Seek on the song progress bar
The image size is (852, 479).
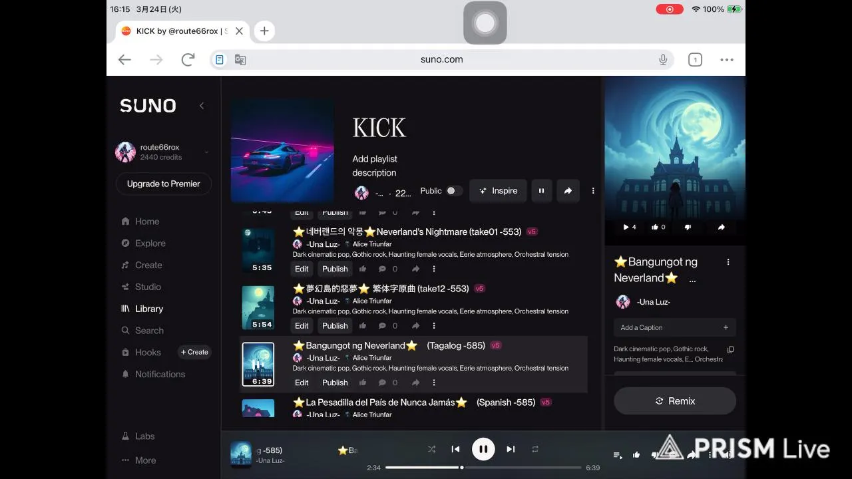pyautogui.click(x=483, y=468)
